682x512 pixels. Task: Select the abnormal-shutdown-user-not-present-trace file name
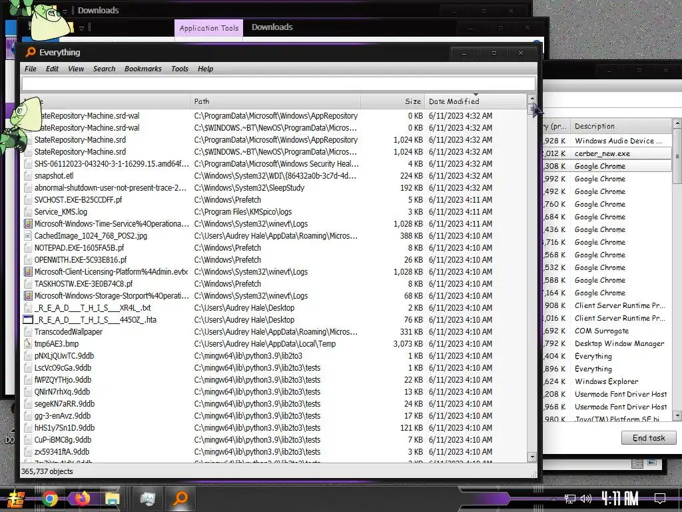click(111, 188)
